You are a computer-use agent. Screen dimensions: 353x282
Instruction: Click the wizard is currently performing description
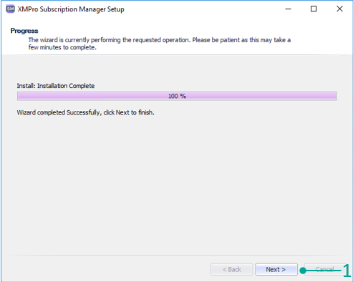click(160, 44)
